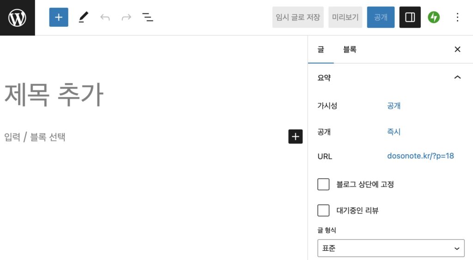Collapse the 요약 section chevron
The height and width of the screenshot is (260, 473).
point(457,78)
